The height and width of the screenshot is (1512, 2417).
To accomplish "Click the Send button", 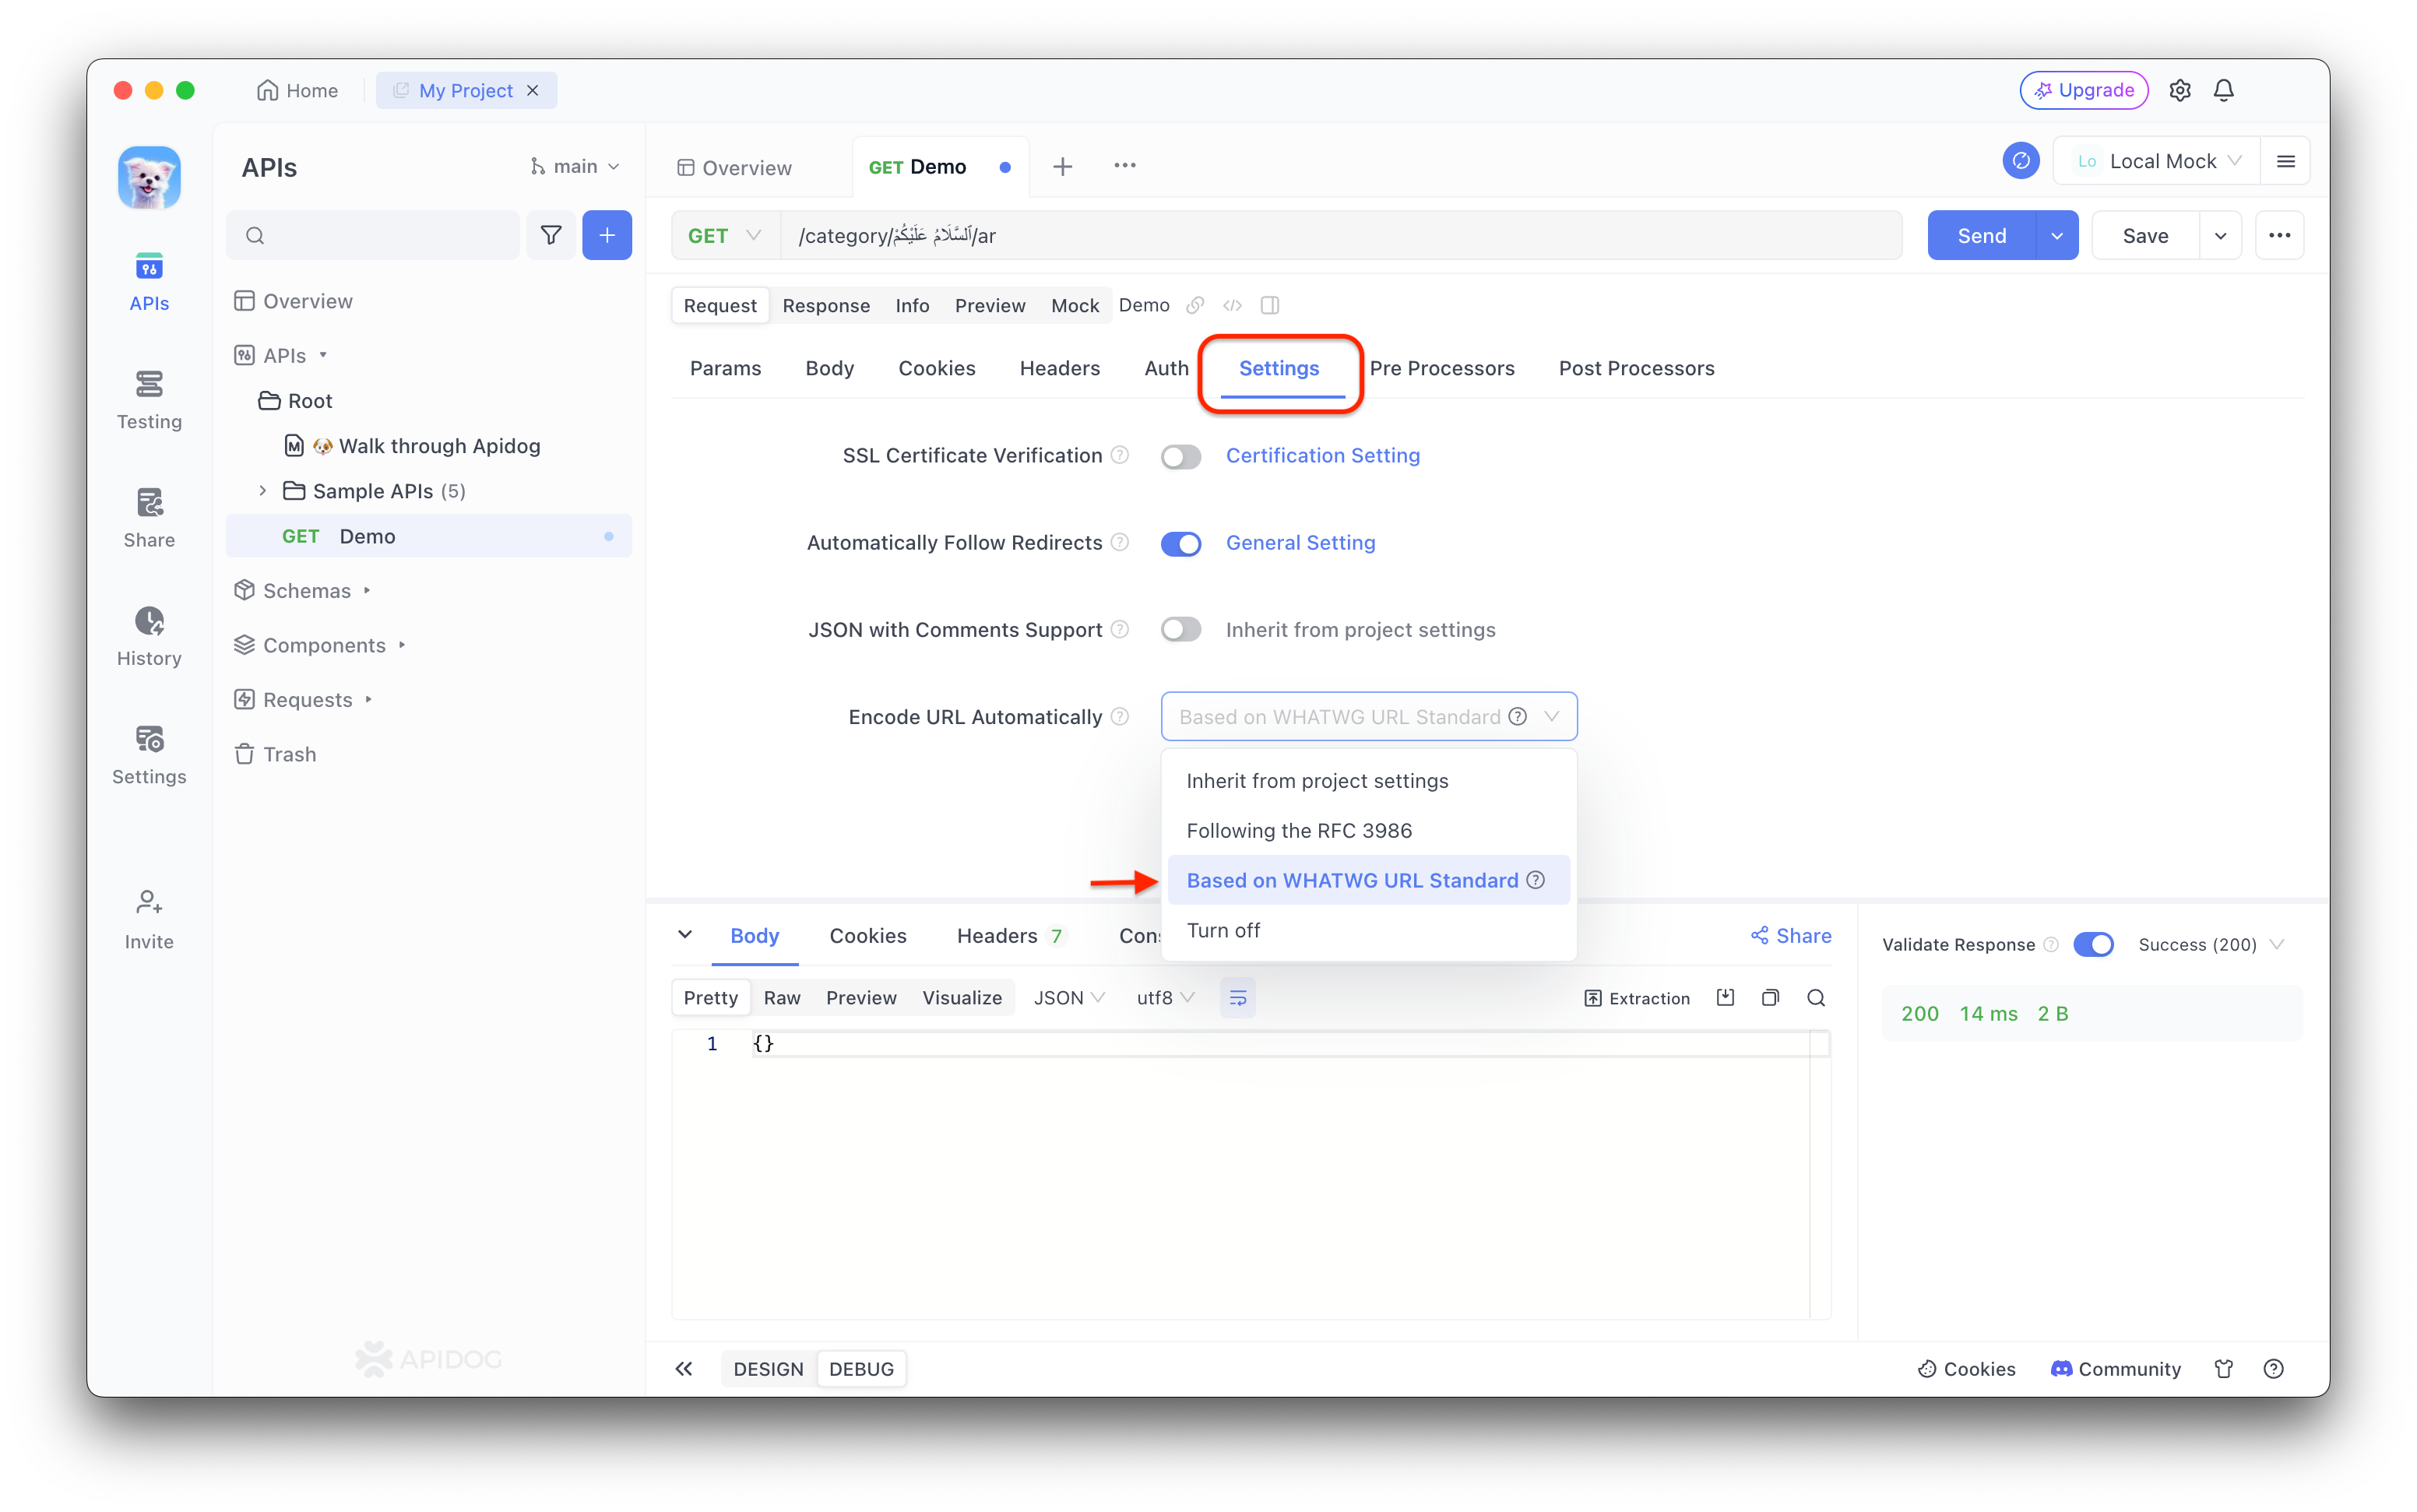I will pos(1981,235).
